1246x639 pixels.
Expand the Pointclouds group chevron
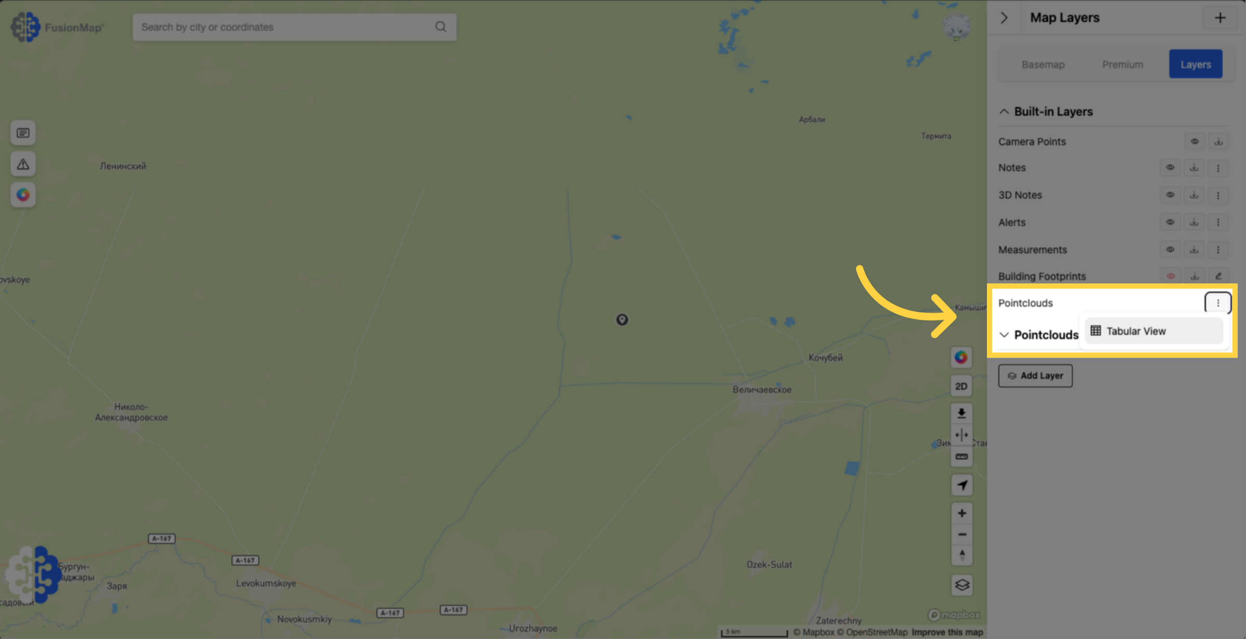click(x=1004, y=335)
